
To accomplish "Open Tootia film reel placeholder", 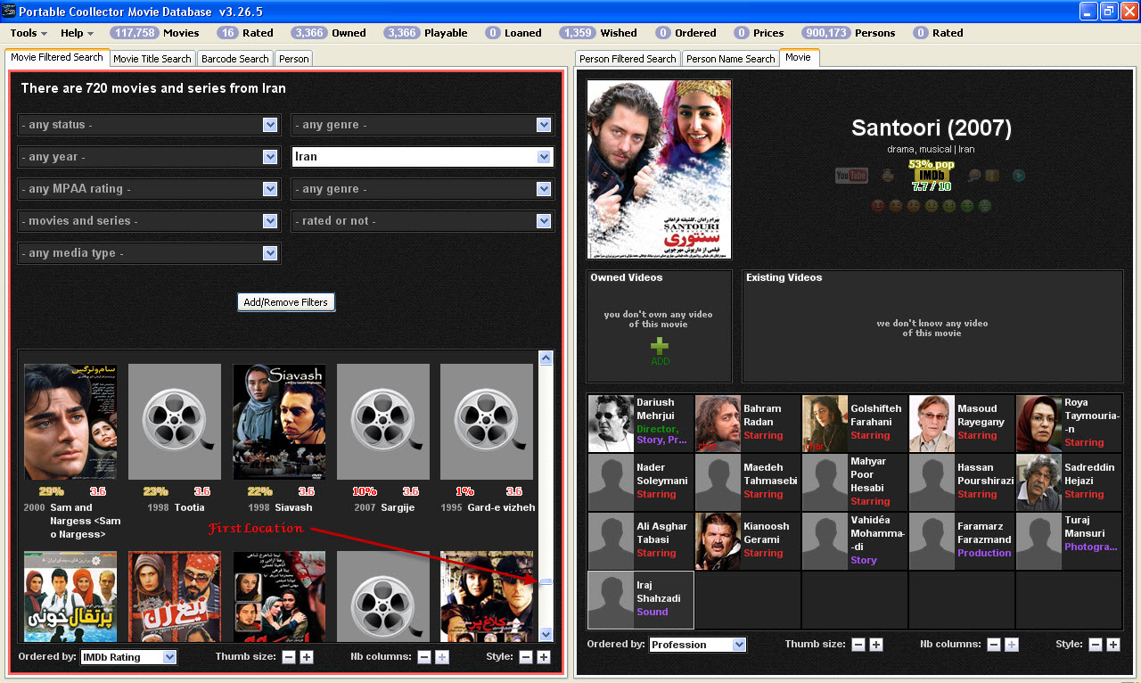I will (175, 422).
